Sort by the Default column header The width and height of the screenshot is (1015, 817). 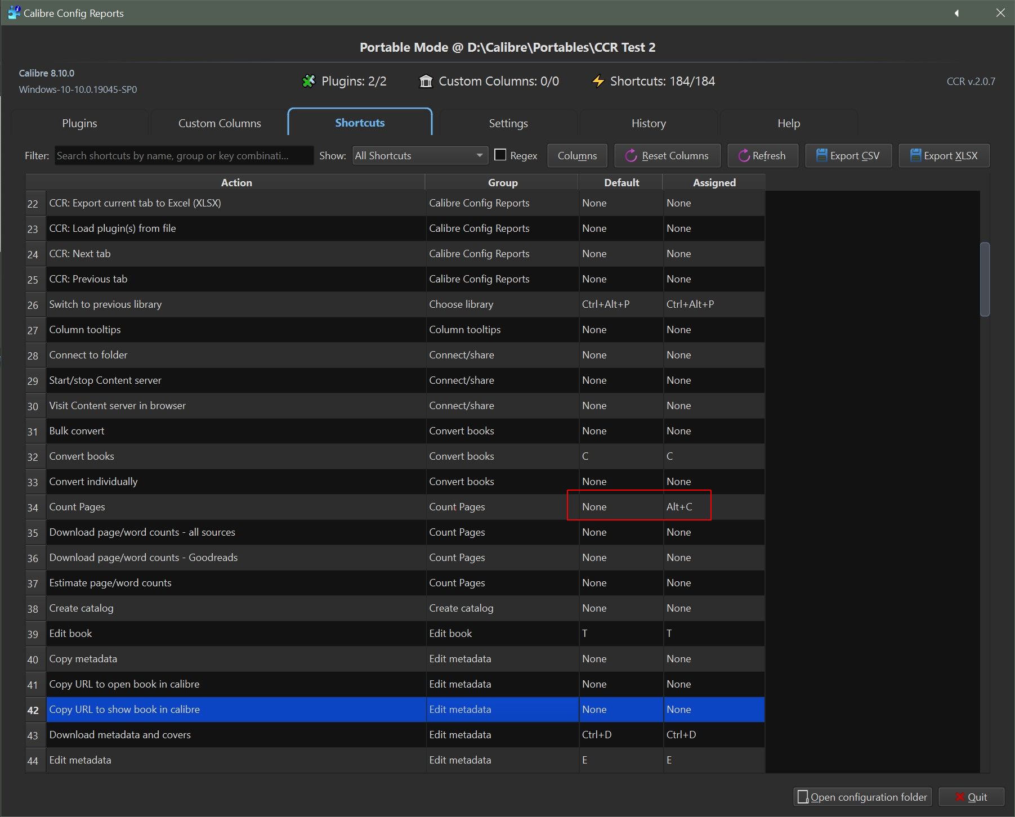tap(621, 182)
